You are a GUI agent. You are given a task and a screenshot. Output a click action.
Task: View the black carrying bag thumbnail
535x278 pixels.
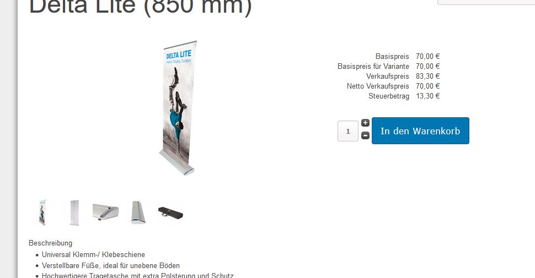pos(170,213)
